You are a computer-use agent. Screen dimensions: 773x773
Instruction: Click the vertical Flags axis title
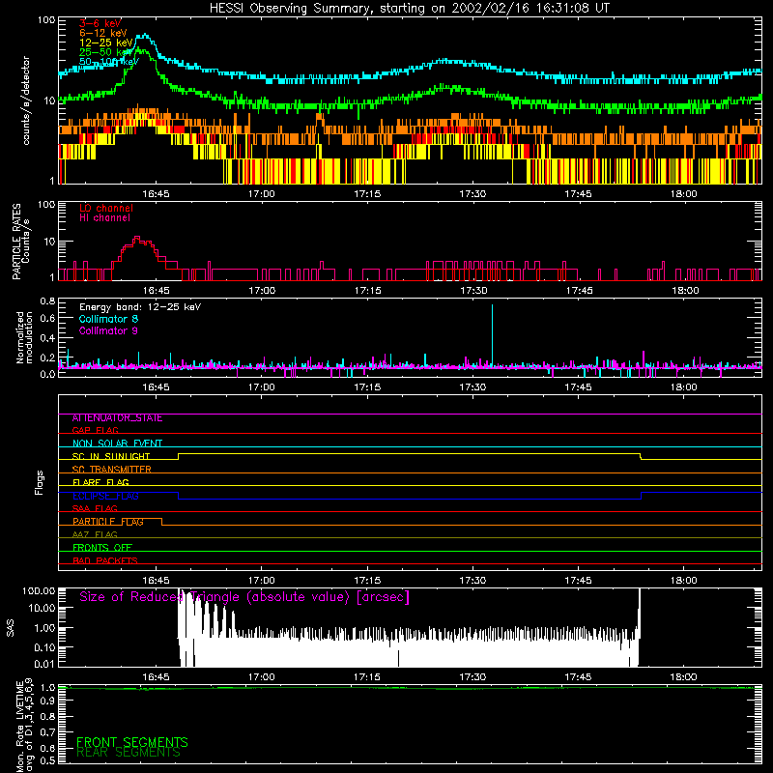[x=40, y=482]
